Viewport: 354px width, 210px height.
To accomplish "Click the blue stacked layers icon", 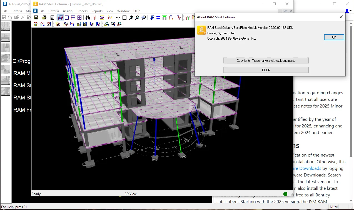I will pos(158,17).
